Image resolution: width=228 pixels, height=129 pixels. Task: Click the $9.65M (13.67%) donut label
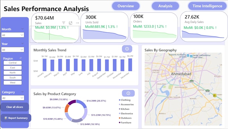52,108
